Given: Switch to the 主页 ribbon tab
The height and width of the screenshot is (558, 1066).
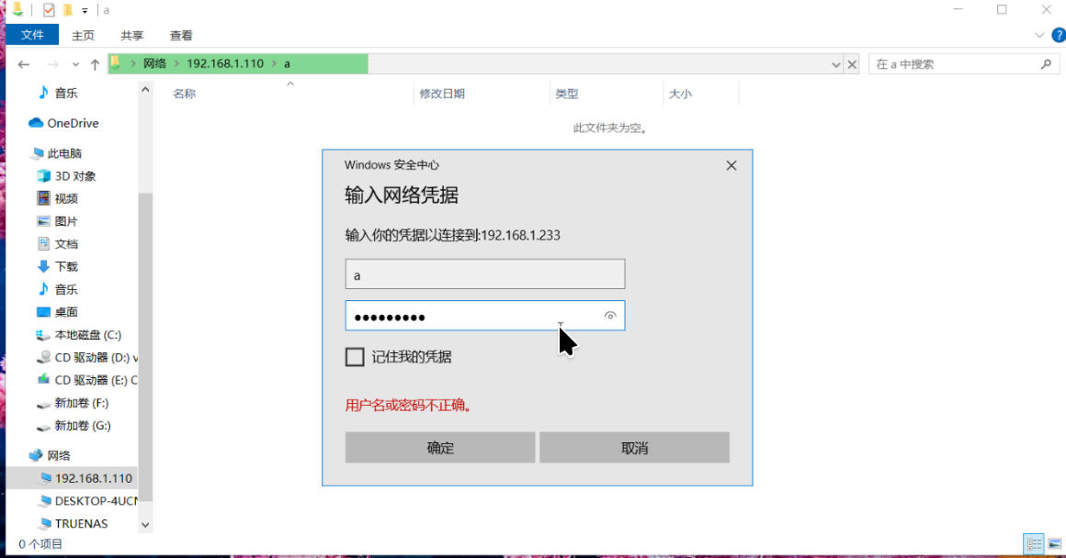Looking at the screenshot, I should [83, 35].
